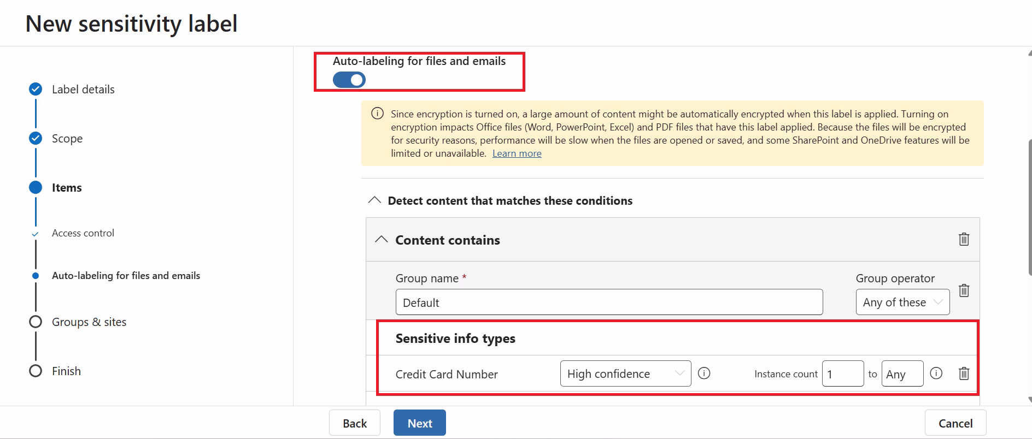Edit instance count minimum field
The height and width of the screenshot is (439, 1032).
pos(842,373)
